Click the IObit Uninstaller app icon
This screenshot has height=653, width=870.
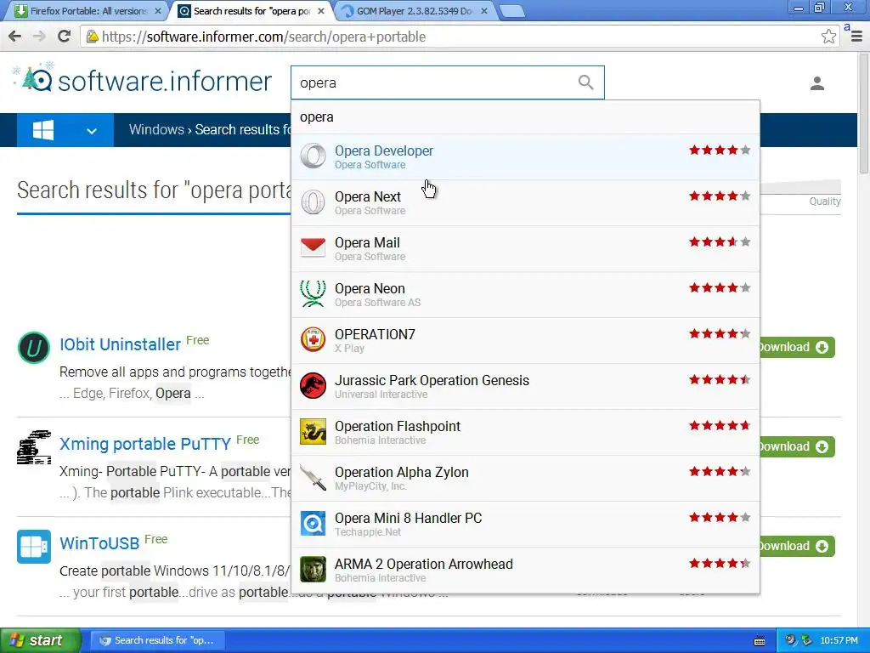click(x=34, y=348)
